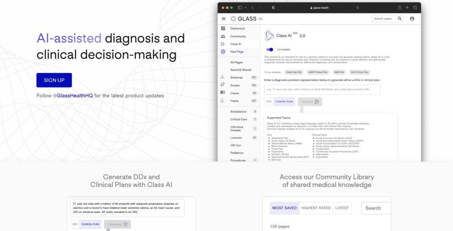Image resolution: width=453 pixels, height=231 pixels.
Task: Open Schemas in the sidebar
Action: (236, 77)
